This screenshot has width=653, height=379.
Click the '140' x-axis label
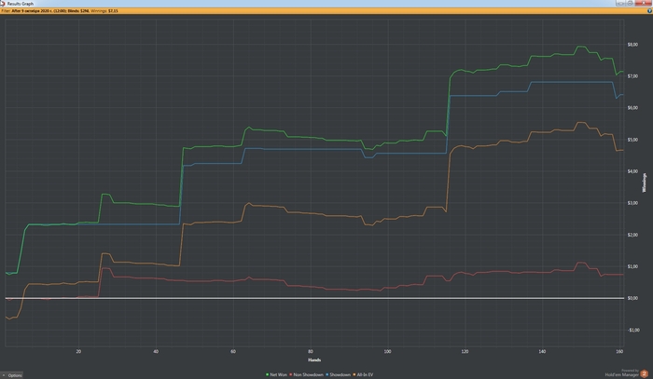[x=542, y=351]
